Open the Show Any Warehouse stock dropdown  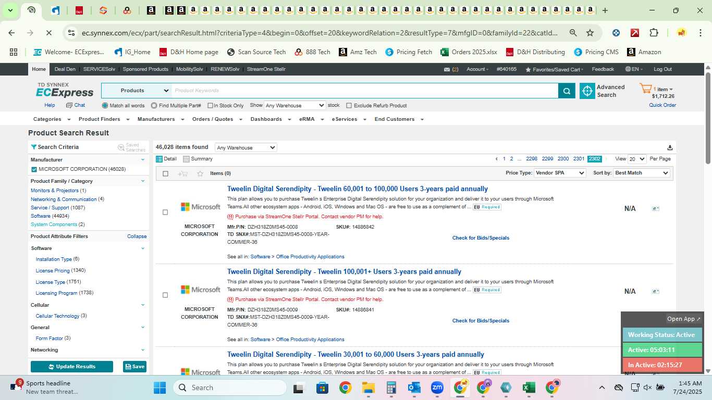(295, 105)
